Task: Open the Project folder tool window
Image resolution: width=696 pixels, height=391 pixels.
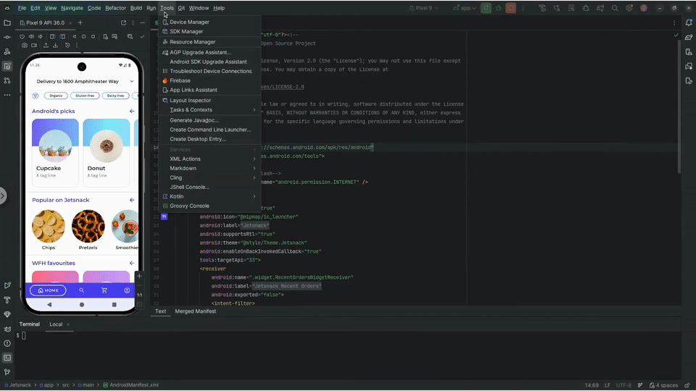Action: (x=7, y=22)
